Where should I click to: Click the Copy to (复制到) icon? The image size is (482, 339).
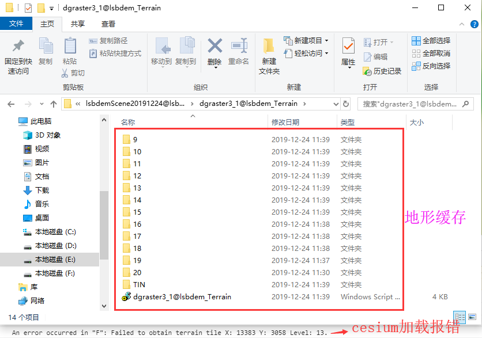(x=186, y=45)
